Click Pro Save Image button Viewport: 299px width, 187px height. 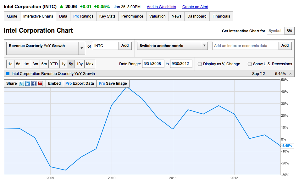tap(113, 83)
